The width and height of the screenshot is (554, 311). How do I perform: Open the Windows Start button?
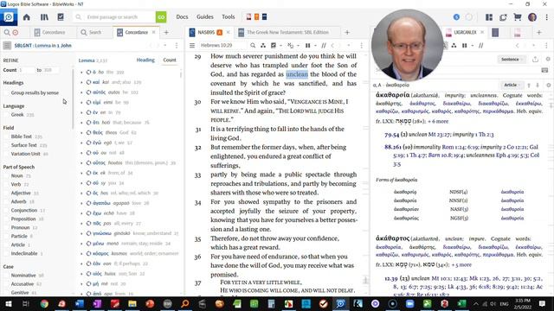8,303
